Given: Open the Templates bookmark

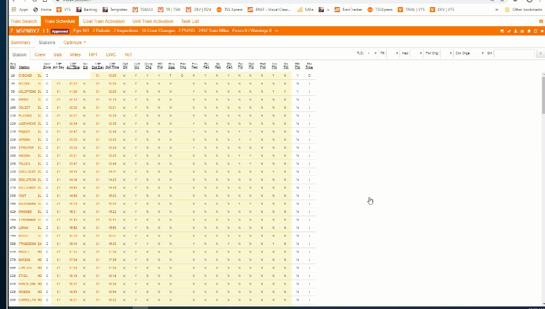Looking at the screenshot, I should (115, 10).
